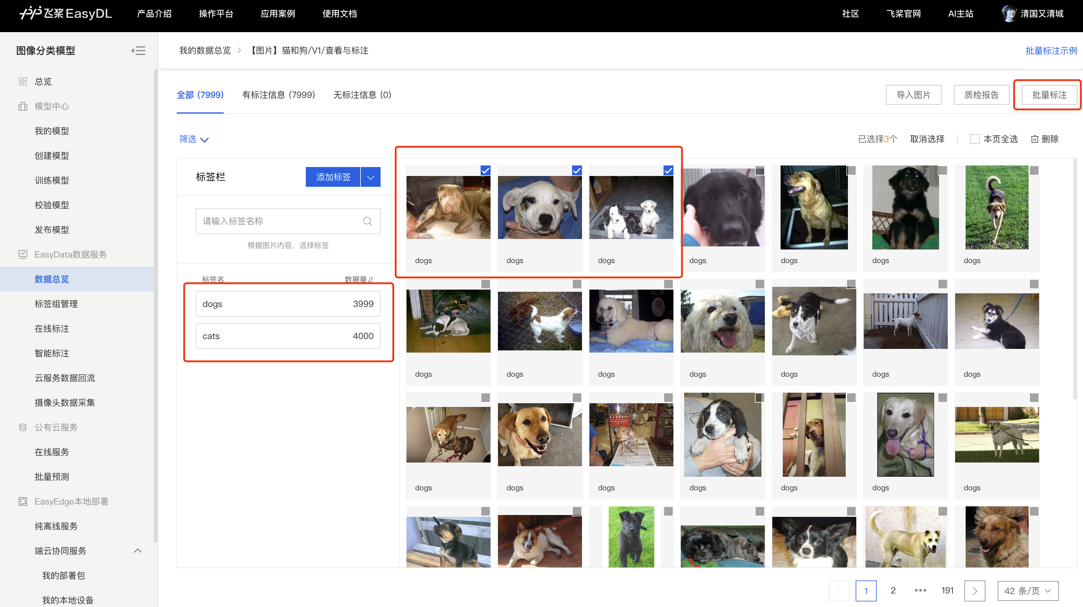The image size is (1083, 607).
Task: Click the PaddlePaddle EasyDL logo
Action: tap(65, 14)
